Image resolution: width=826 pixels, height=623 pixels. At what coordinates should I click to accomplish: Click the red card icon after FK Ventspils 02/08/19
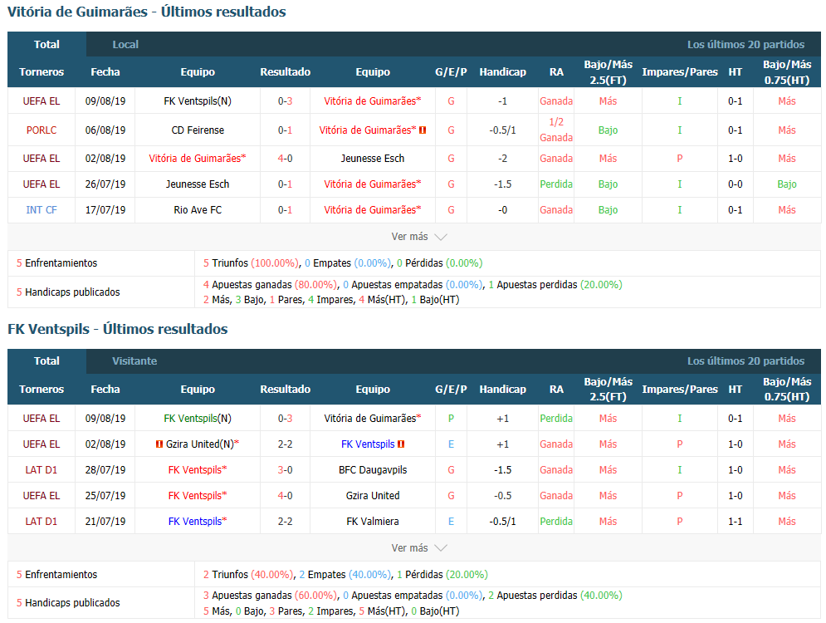[x=401, y=444]
